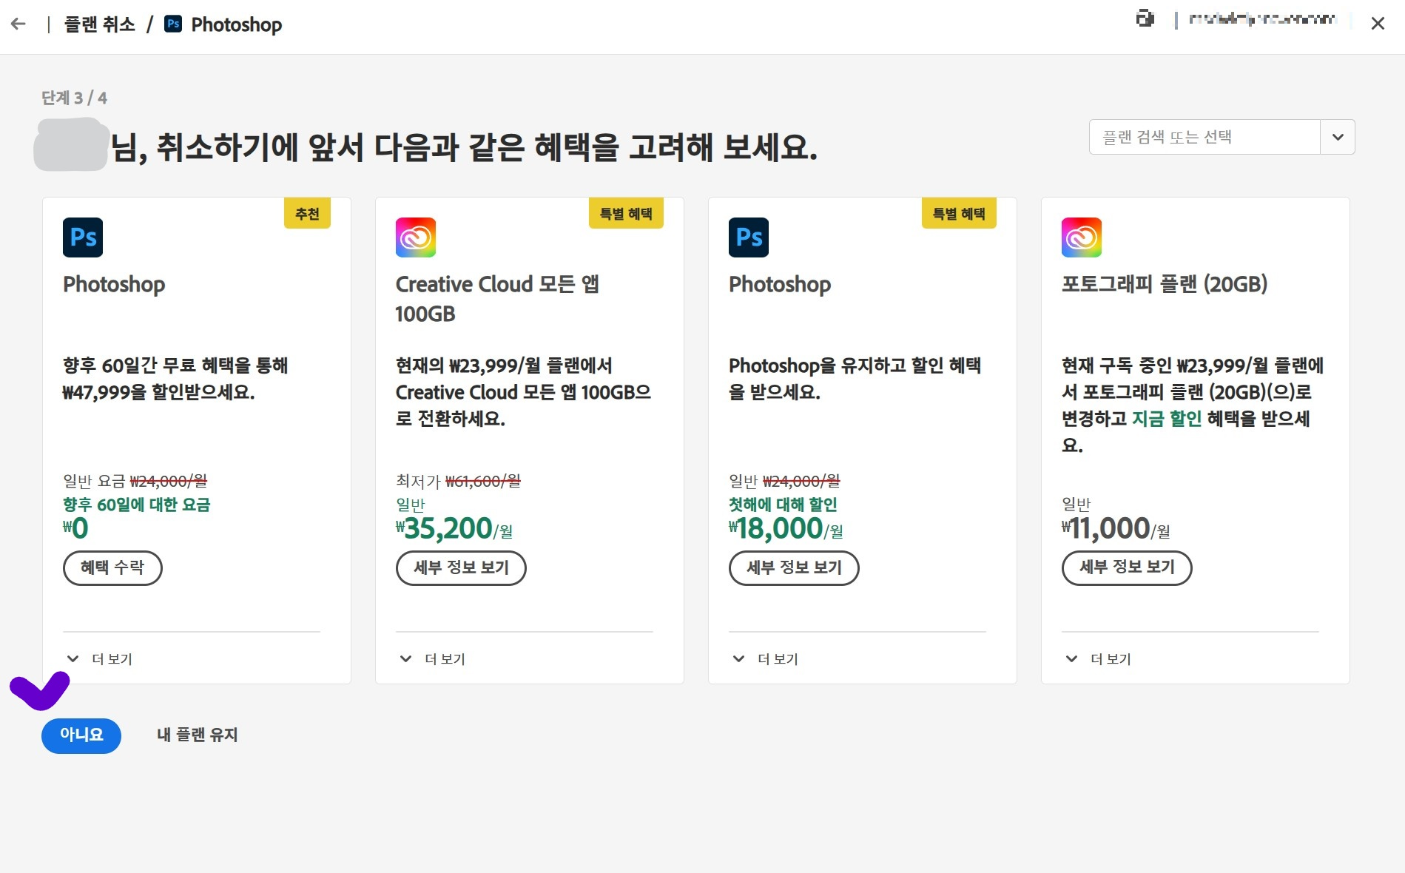Click the 단계 3 / 4 step label
This screenshot has width=1405, height=873.
point(74,98)
